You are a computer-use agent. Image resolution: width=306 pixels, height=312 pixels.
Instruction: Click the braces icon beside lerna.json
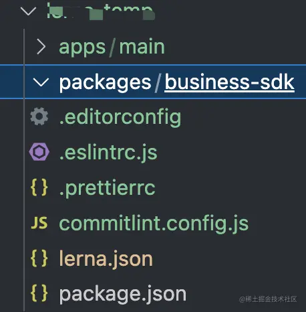click(x=39, y=258)
